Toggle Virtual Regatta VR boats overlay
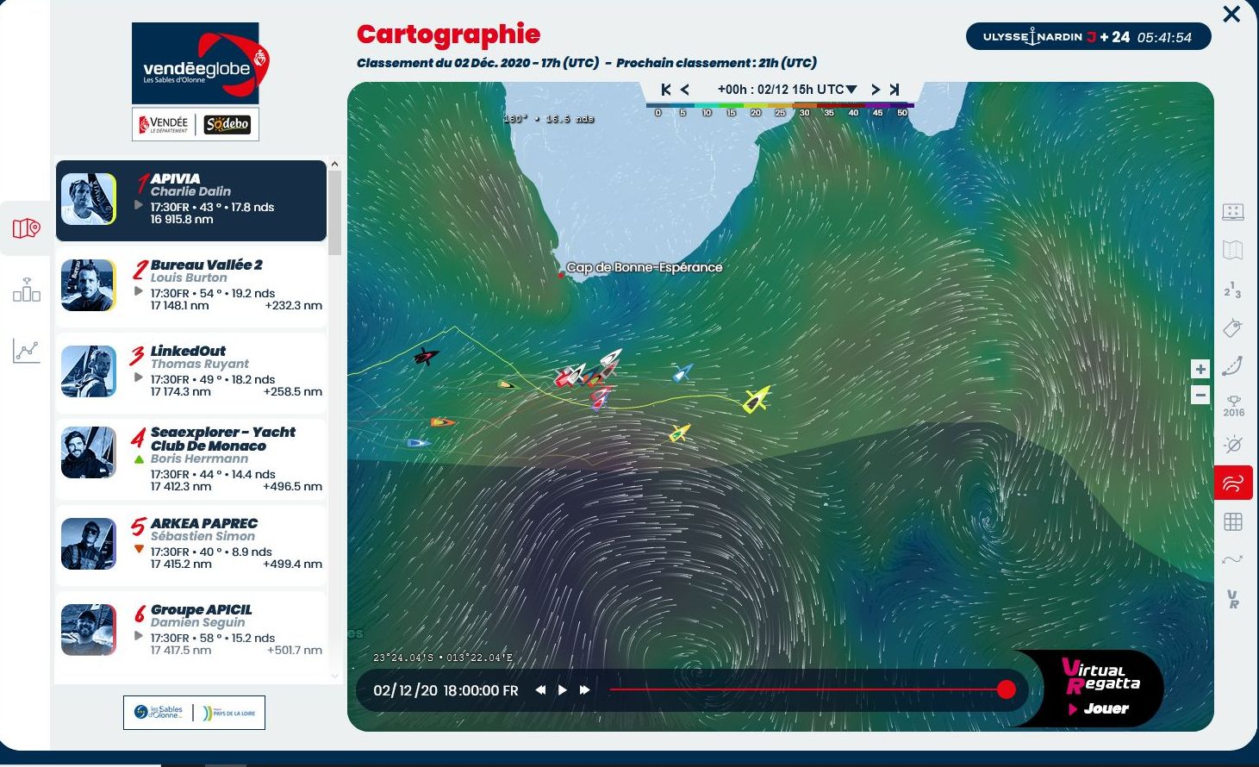This screenshot has width=1259, height=767. (1233, 599)
